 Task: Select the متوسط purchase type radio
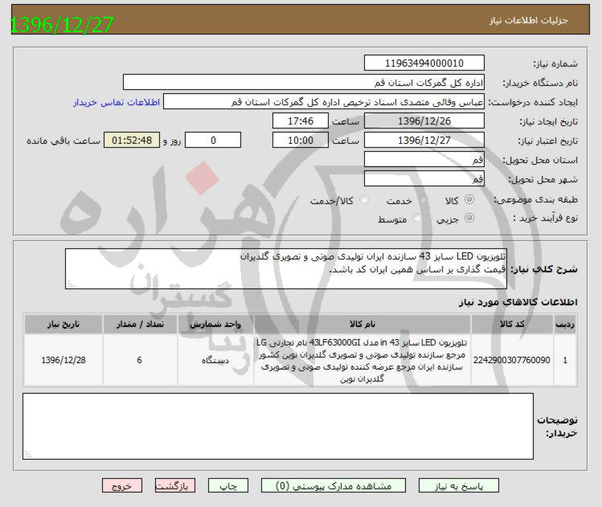click(417, 218)
